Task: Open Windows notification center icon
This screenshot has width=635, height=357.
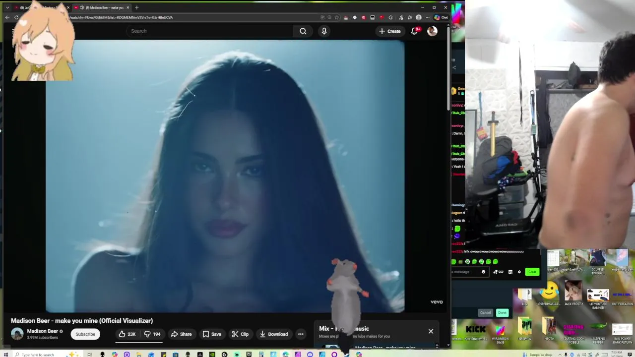Action: point(630,354)
